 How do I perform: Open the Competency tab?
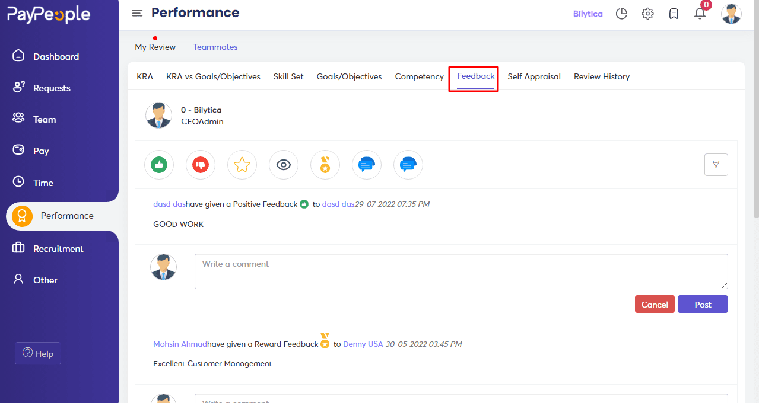tap(420, 76)
